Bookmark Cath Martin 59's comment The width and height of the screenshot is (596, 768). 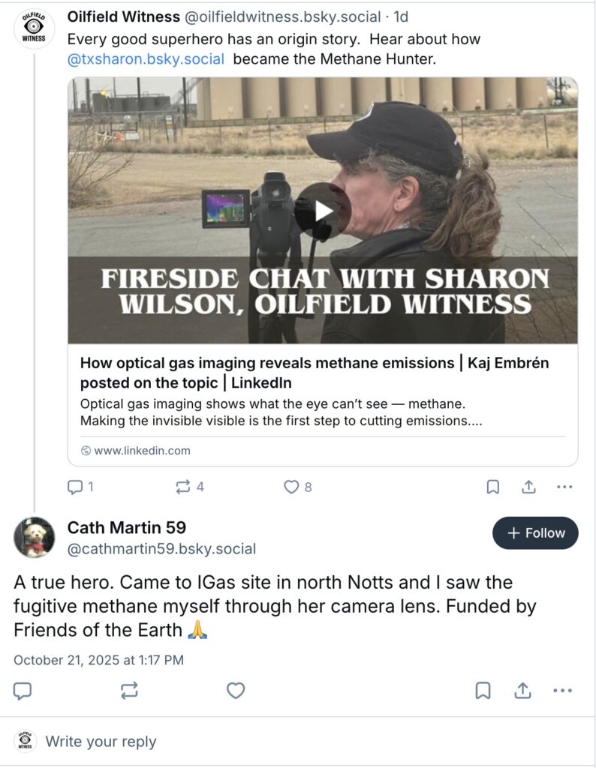point(483,691)
